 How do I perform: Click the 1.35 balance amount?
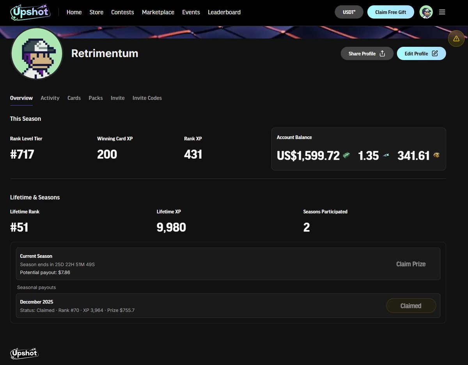tap(369, 155)
